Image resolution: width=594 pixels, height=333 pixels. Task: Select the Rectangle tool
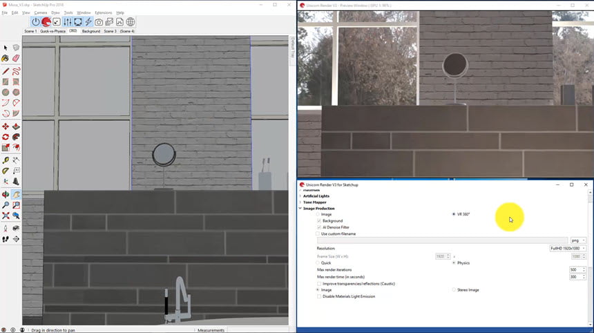(6, 82)
